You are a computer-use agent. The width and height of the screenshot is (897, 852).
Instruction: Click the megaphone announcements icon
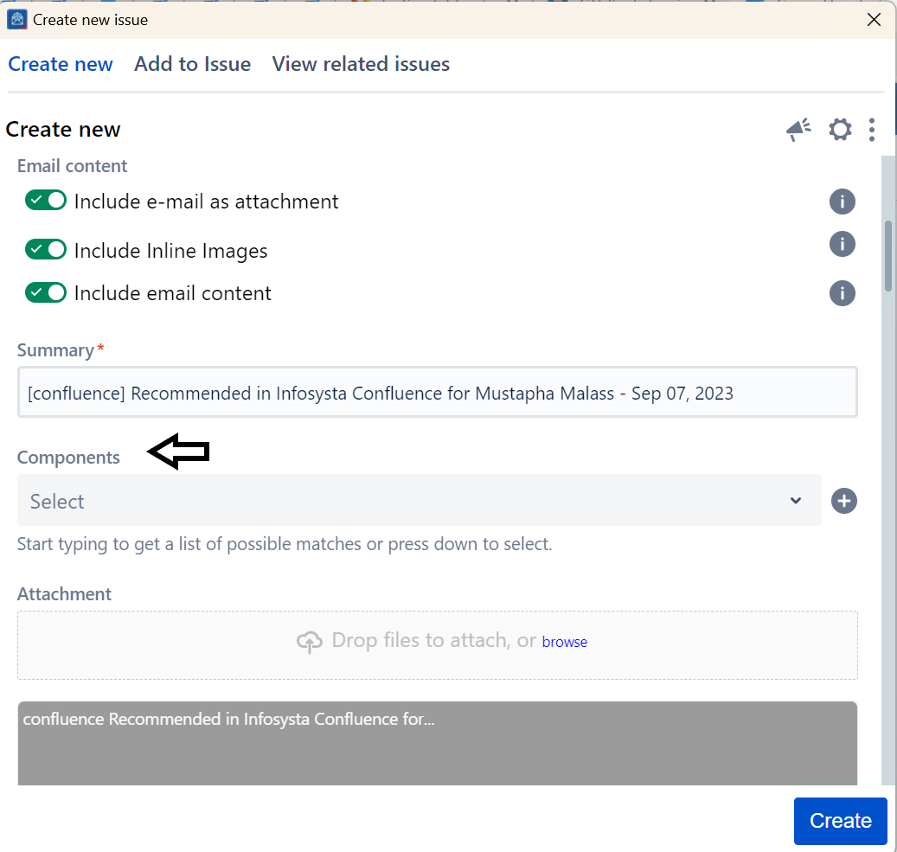click(x=798, y=130)
